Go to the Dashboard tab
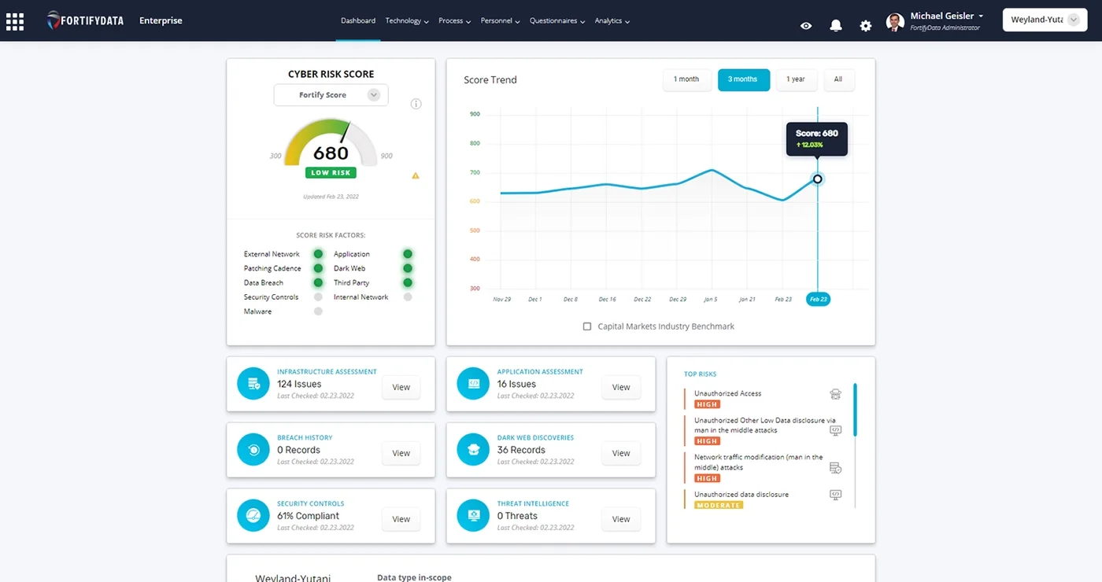1102x582 pixels. (x=358, y=21)
